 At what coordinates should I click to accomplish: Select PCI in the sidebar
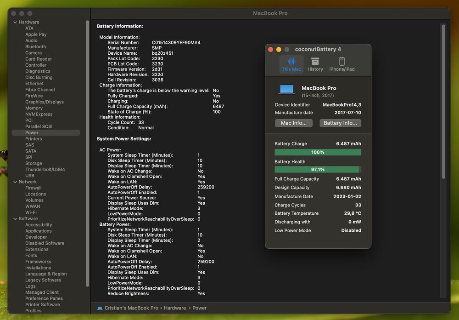click(28, 120)
